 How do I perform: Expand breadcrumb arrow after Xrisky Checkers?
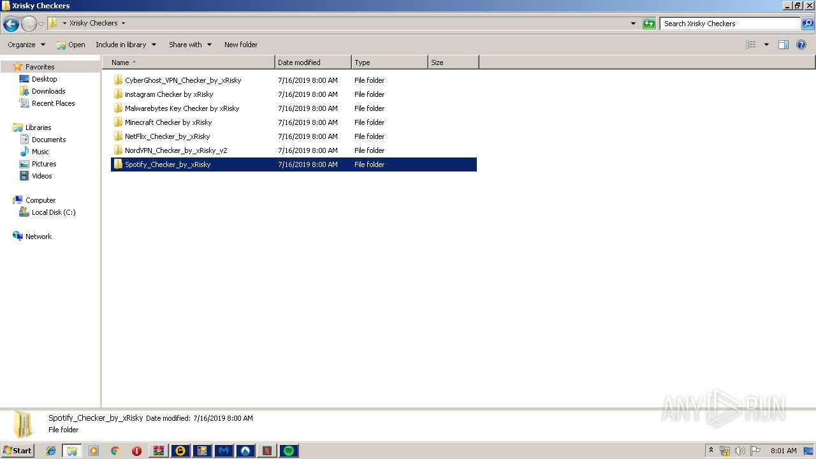123,23
